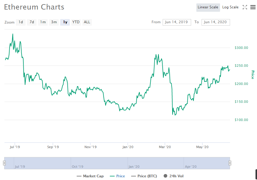Click the Jan '20 x-axis label
This screenshot has height=180, width=257.
[128, 147]
